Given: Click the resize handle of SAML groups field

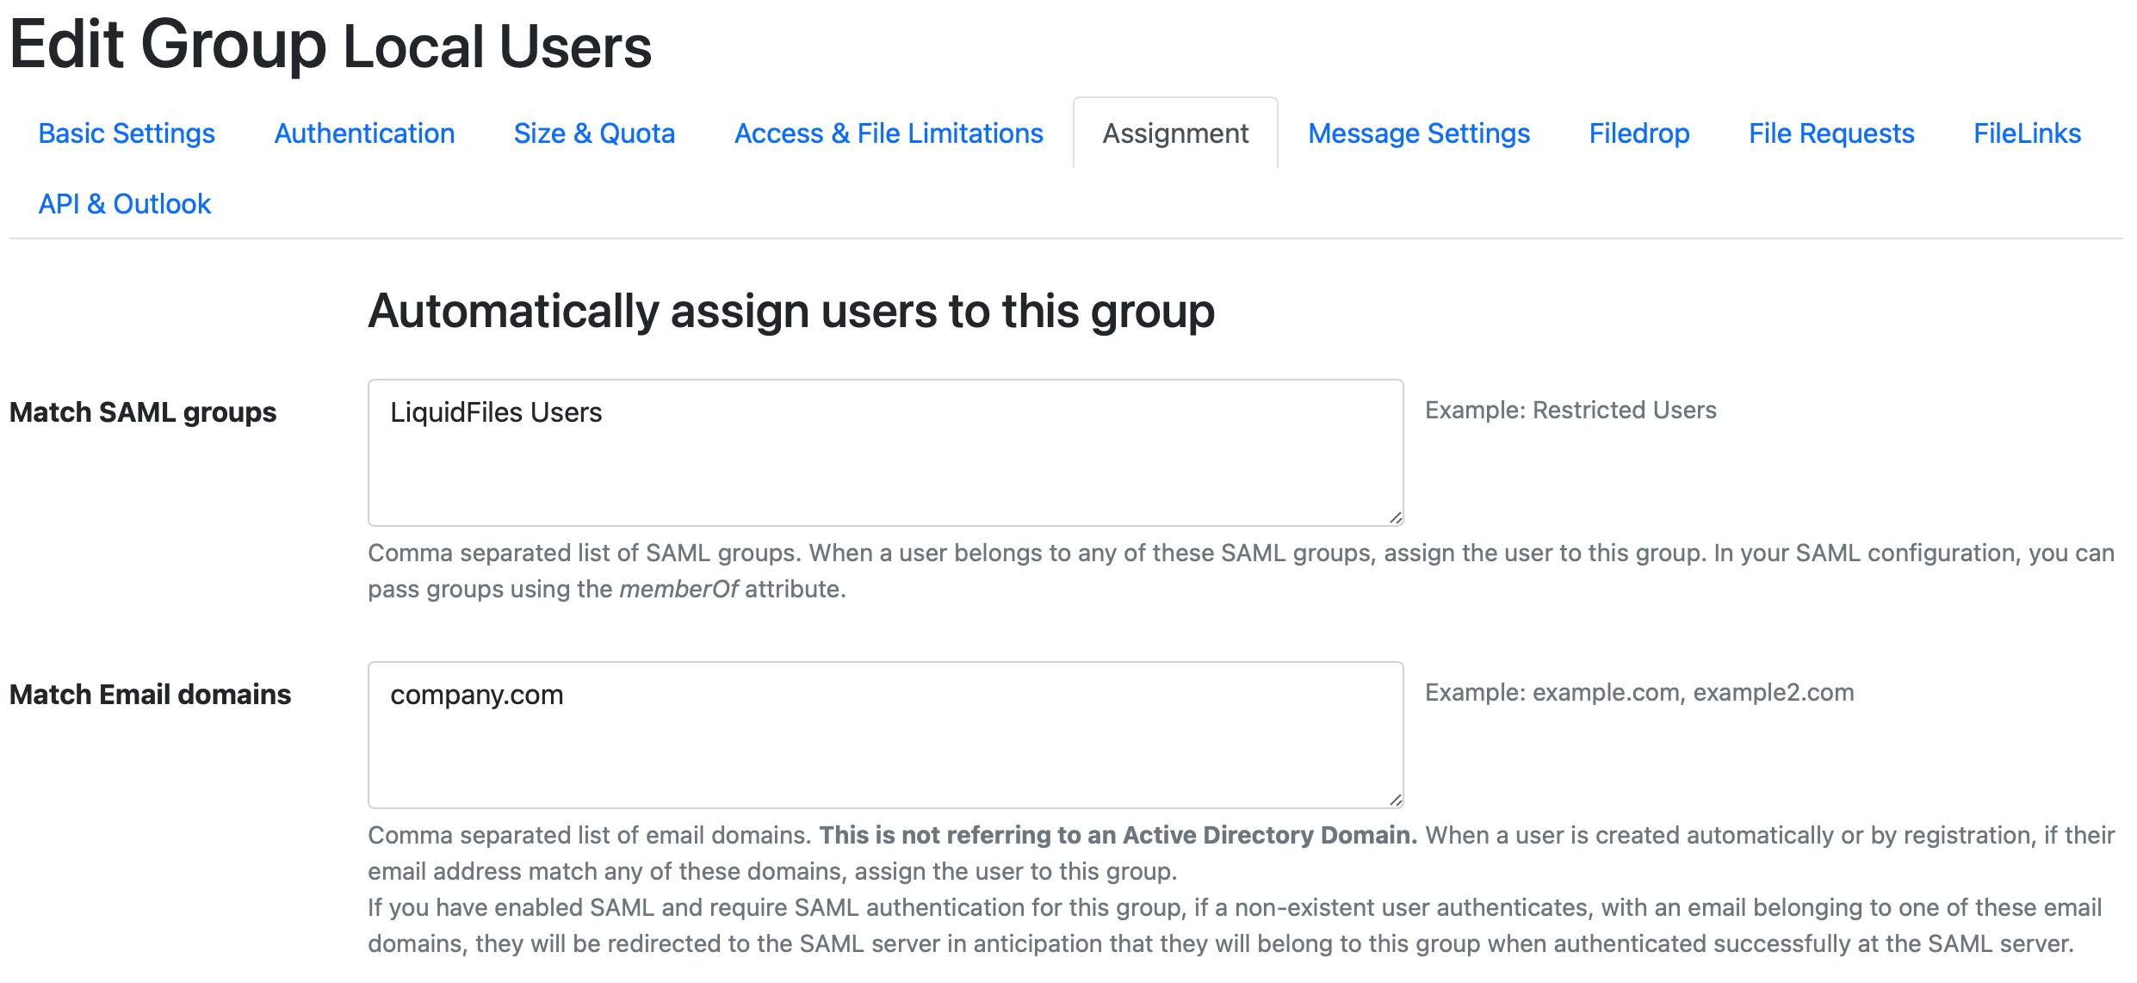Looking at the screenshot, I should tap(1395, 516).
